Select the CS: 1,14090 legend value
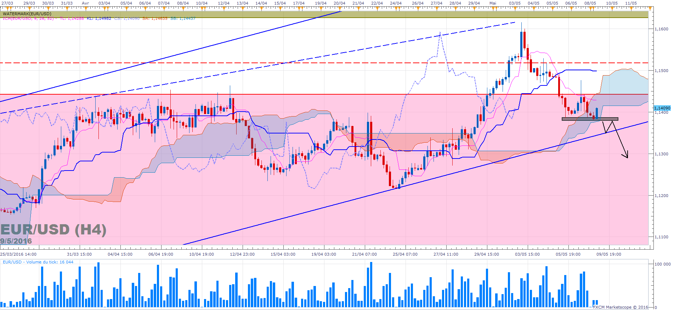The height and width of the screenshot is (310, 674). pyautogui.click(x=127, y=18)
